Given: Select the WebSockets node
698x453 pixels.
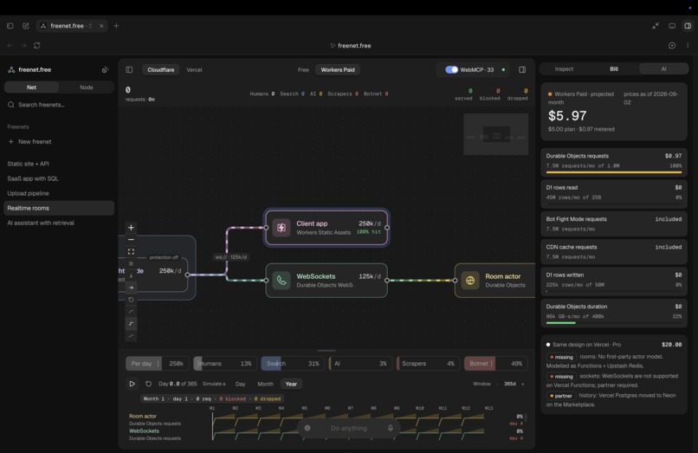Looking at the screenshot, I should [x=326, y=280].
